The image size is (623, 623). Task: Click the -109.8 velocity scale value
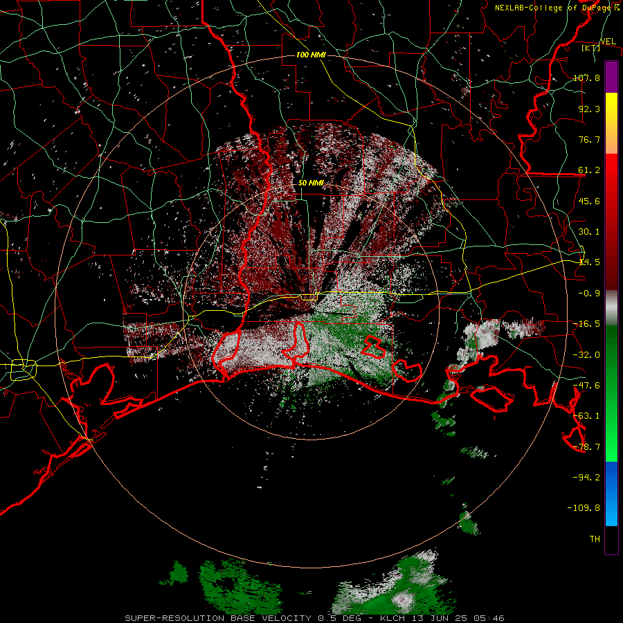tap(584, 508)
